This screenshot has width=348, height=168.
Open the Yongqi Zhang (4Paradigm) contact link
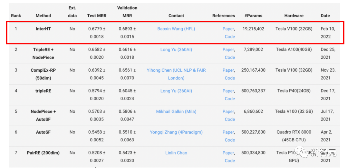tap(176, 132)
